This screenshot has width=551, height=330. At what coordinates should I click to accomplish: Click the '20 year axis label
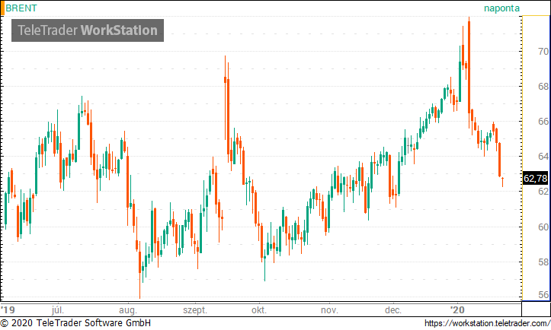coord(457,310)
